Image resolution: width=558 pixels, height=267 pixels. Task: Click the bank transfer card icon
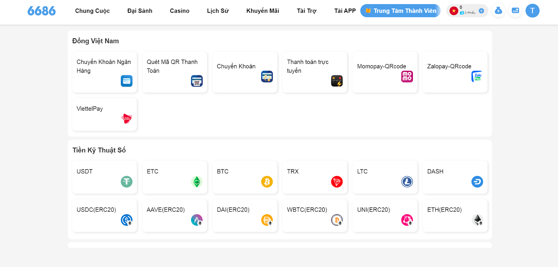point(127,81)
